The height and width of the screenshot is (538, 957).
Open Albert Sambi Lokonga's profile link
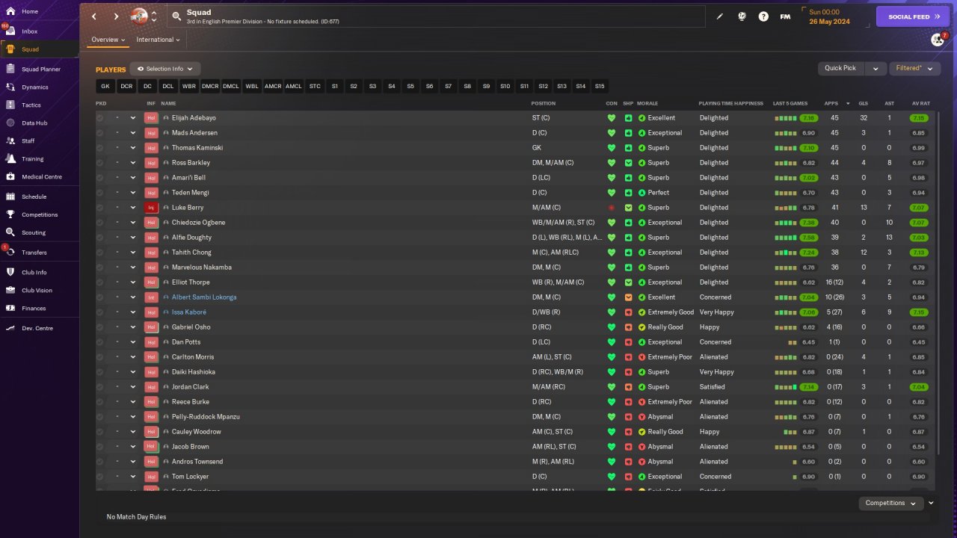204,297
